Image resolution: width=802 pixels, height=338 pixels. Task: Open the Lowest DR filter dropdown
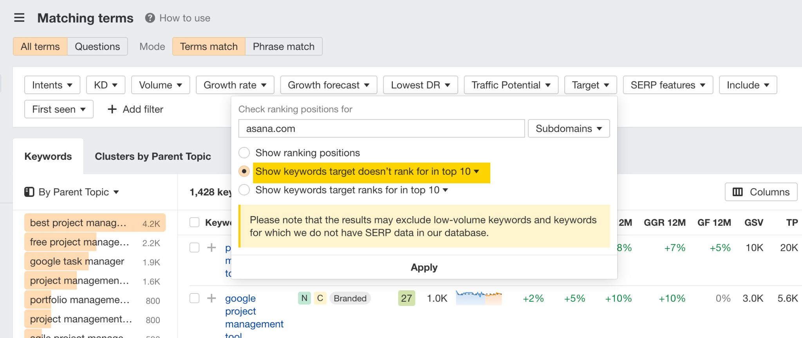point(420,85)
